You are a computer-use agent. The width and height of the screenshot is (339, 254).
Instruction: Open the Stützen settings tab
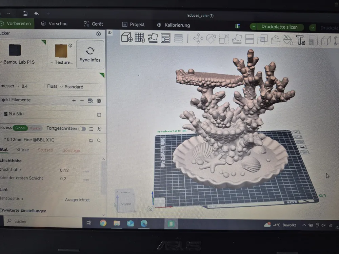pyautogui.click(x=45, y=150)
